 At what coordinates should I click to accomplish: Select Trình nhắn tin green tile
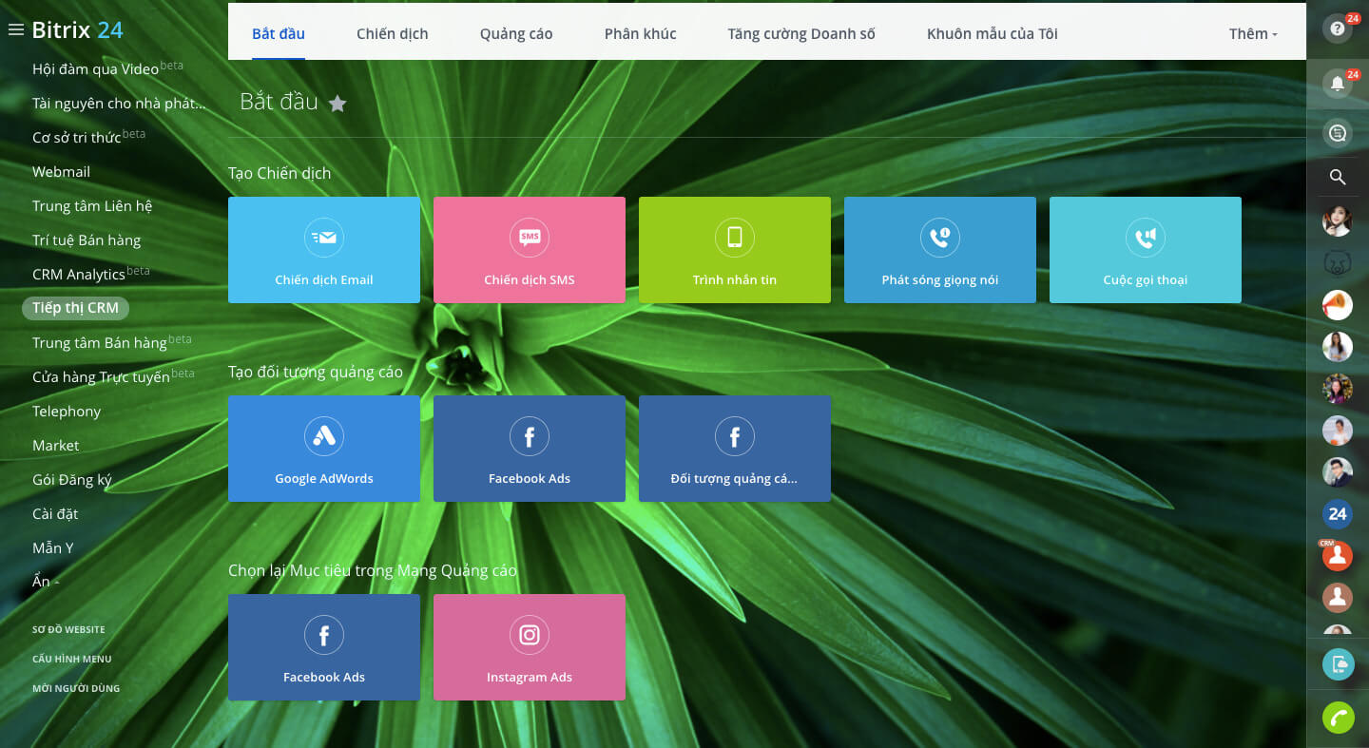(x=734, y=250)
